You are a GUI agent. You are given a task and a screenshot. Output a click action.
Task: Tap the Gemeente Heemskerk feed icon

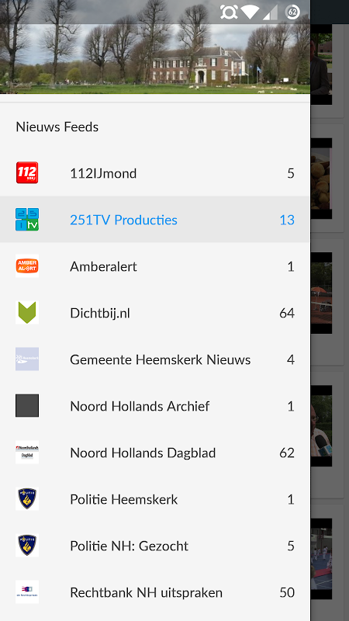point(27,359)
